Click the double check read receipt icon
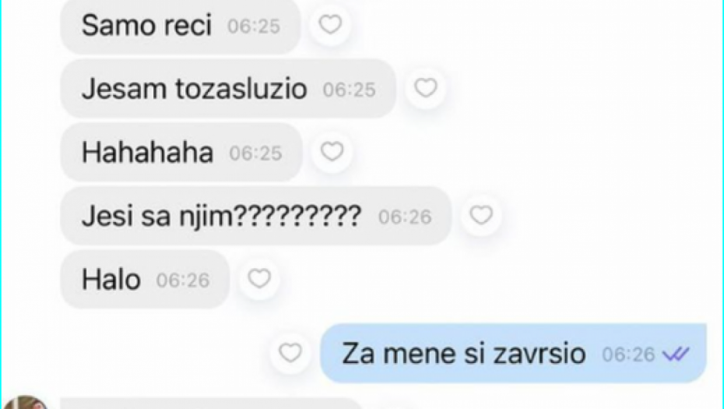 tap(676, 354)
